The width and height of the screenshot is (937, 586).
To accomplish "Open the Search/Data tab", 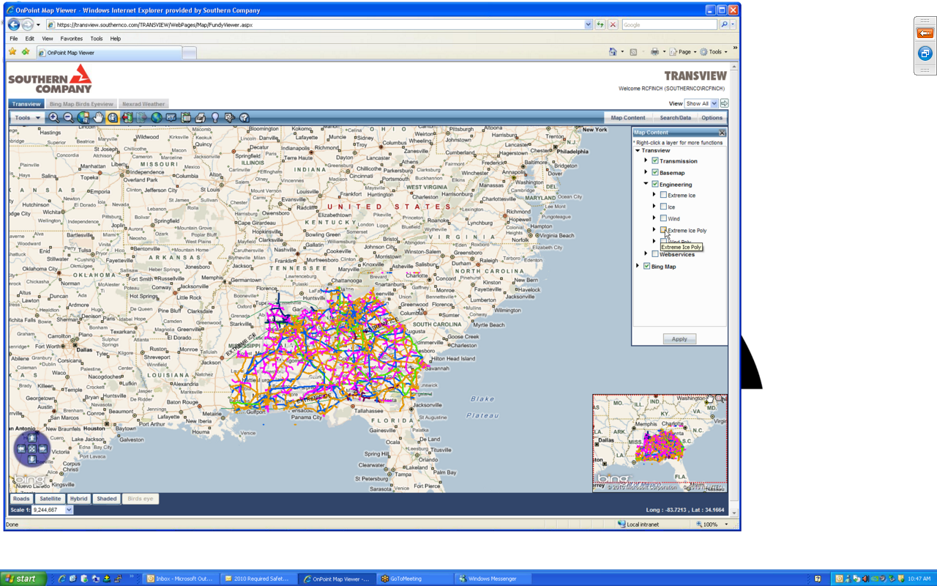I will click(675, 118).
